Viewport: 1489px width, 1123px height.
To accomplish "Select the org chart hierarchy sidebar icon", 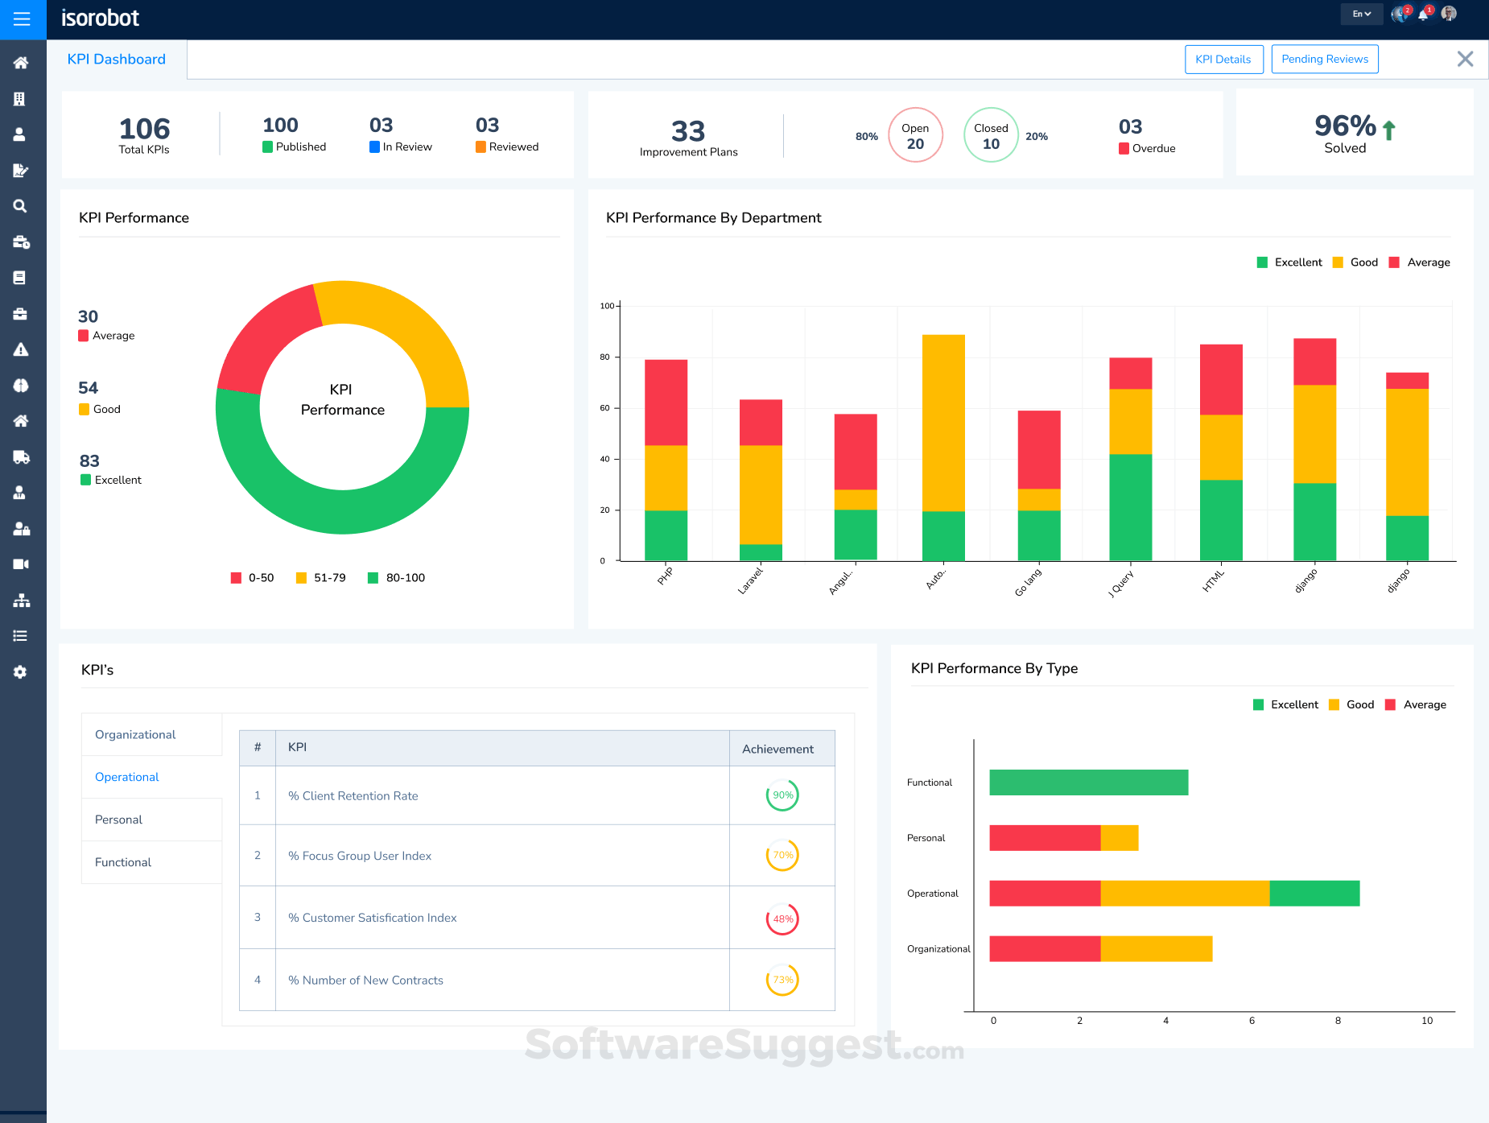I will pos(20,600).
